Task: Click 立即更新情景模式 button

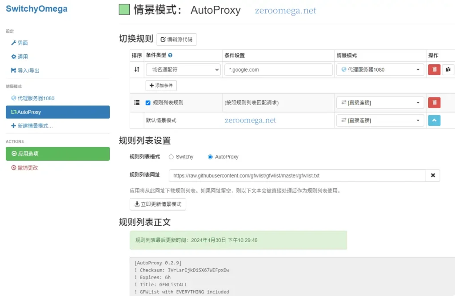Action: coord(158,204)
